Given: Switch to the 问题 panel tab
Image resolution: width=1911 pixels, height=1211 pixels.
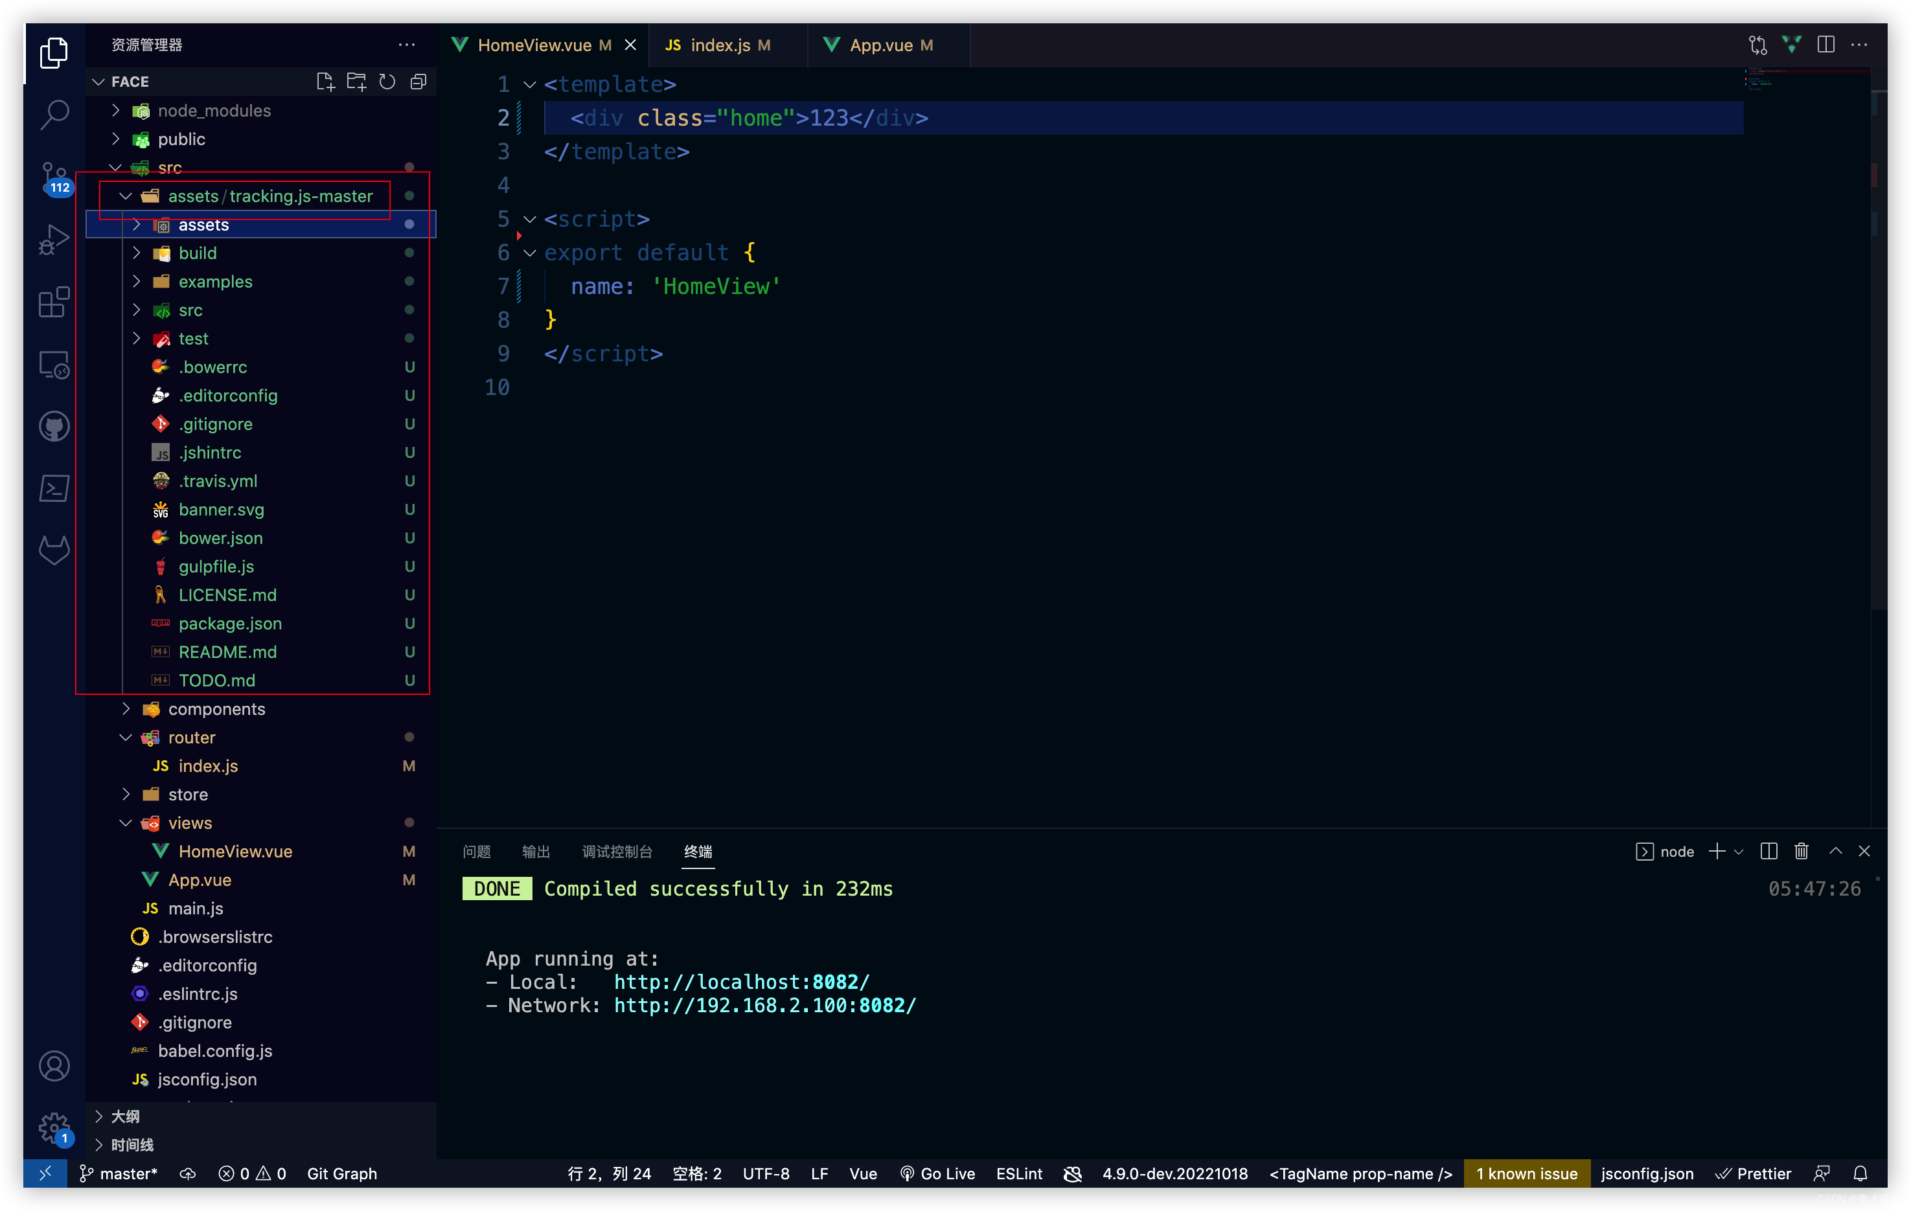Looking at the screenshot, I should pyautogui.click(x=476, y=852).
